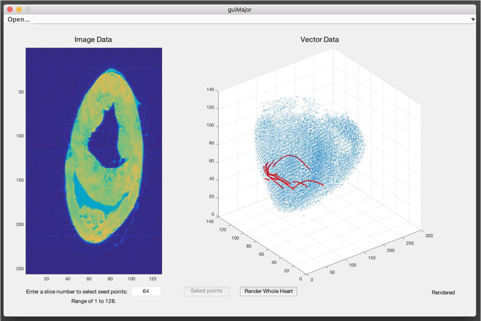Image resolution: width=481 pixels, height=321 pixels.
Task: Click the "Rendered" status text
Action: click(x=443, y=292)
